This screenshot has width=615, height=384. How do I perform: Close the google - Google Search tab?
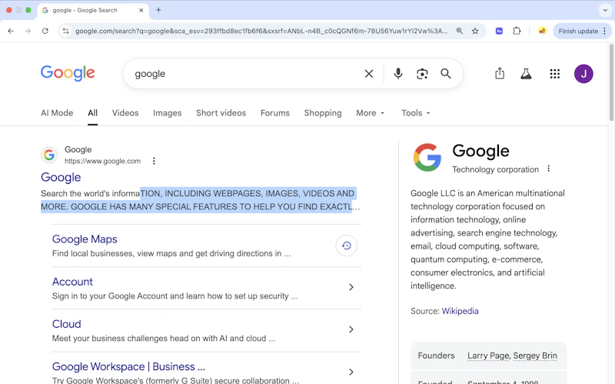[141, 10]
